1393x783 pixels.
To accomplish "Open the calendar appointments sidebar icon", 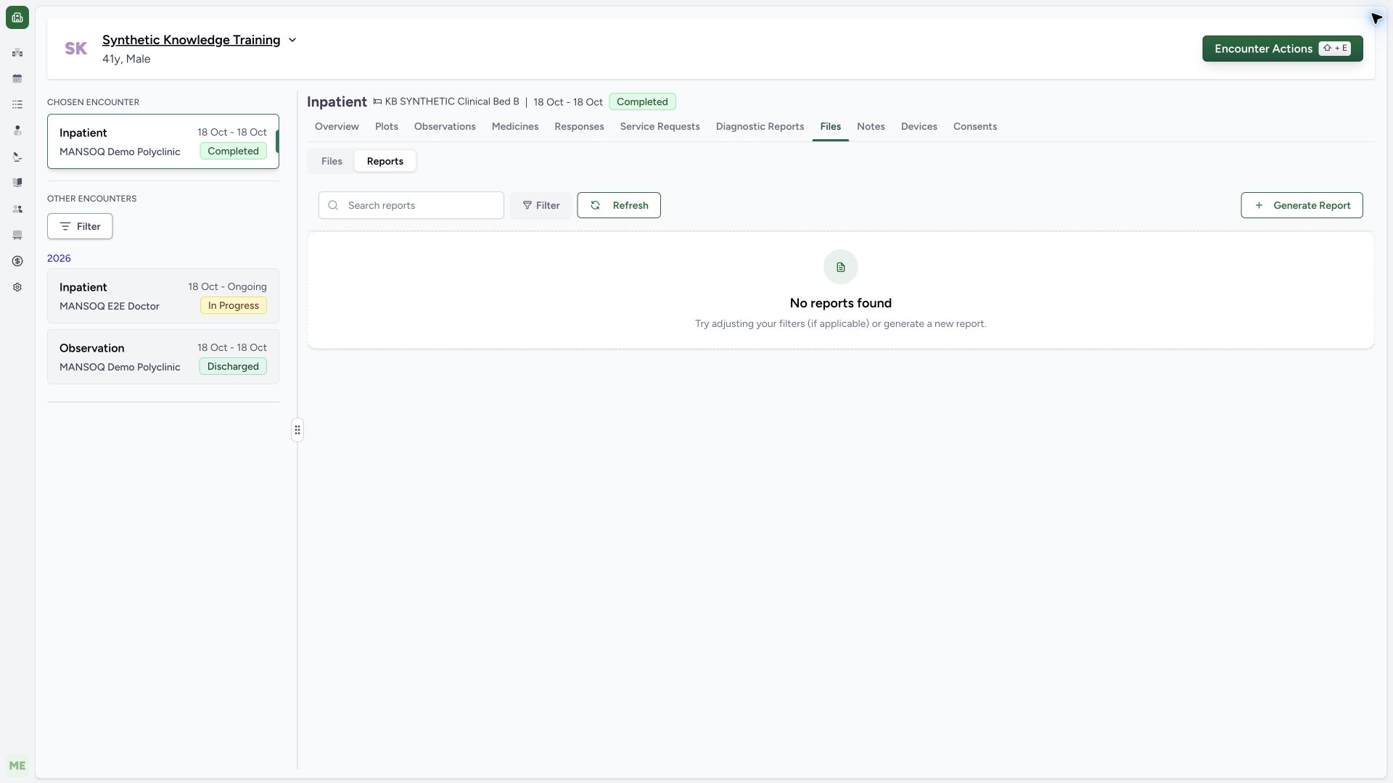I will pyautogui.click(x=17, y=78).
